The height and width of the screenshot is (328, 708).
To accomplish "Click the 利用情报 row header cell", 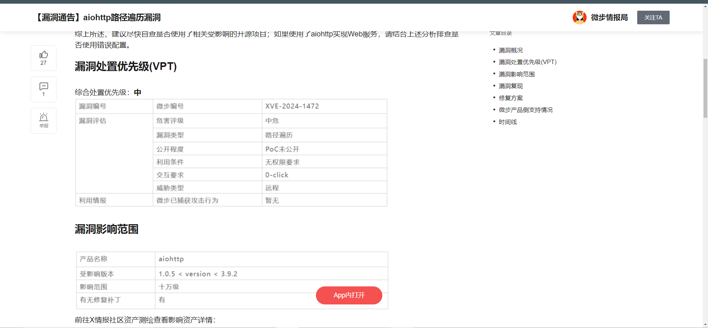I will pos(114,200).
